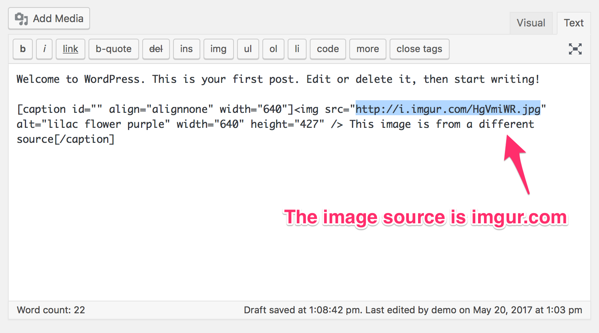Switch to the Visual editor tab

(531, 23)
